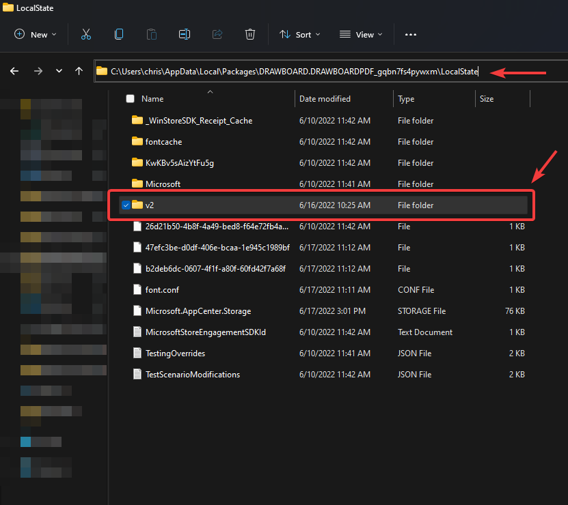Click the 6/17/2022 3:01 PM date cell
Image resolution: width=568 pixels, height=505 pixels.
click(x=332, y=311)
